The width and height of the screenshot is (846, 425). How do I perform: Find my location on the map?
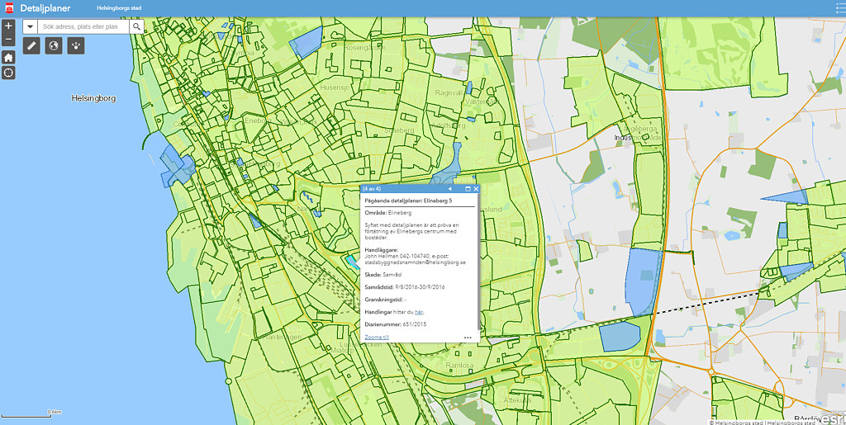[x=8, y=73]
